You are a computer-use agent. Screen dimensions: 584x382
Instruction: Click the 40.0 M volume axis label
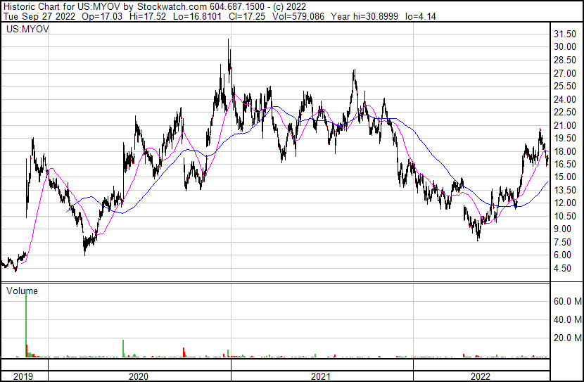click(x=566, y=319)
